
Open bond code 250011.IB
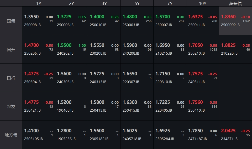pyautogui.click(x=197, y=25)
